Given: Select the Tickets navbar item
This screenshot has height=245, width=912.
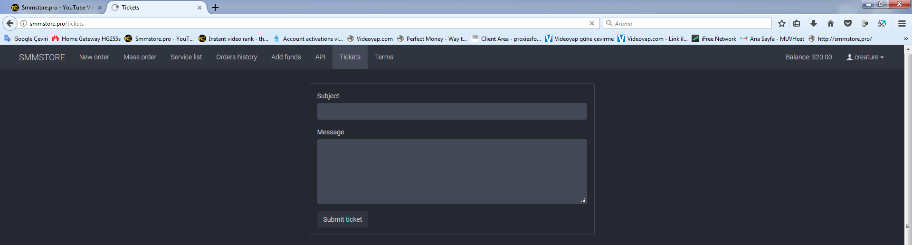Looking at the screenshot, I should pyautogui.click(x=350, y=57).
